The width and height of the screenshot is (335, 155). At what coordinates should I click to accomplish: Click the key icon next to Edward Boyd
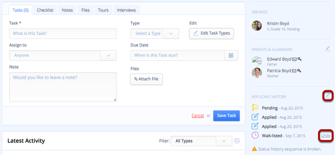pyautogui.click(x=299, y=59)
